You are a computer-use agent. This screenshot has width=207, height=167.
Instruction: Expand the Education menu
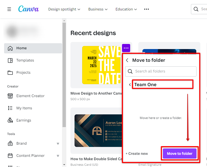tap(126, 9)
